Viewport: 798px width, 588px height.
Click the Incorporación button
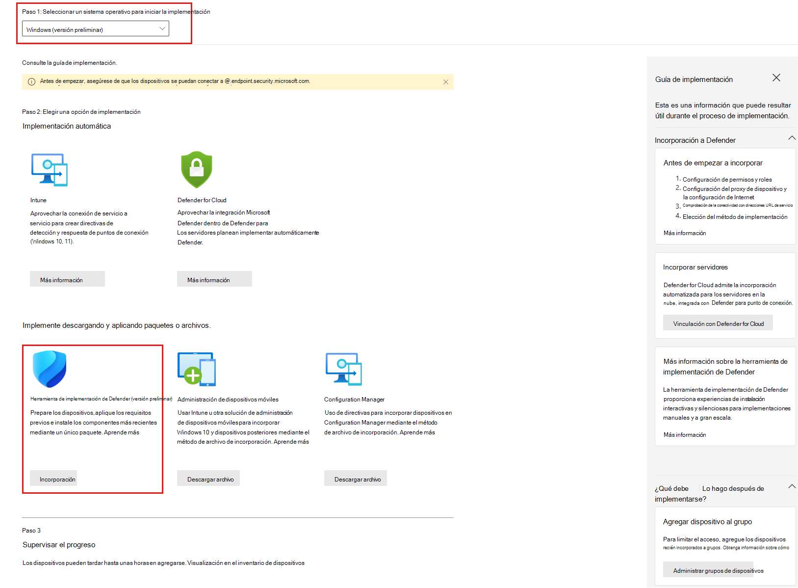click(x=53, y=479)
